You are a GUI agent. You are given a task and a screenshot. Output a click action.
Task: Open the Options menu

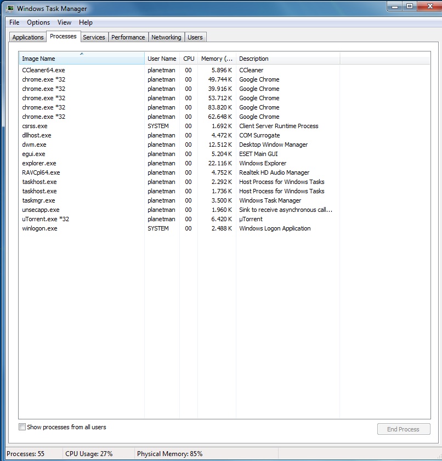[38, 22]
